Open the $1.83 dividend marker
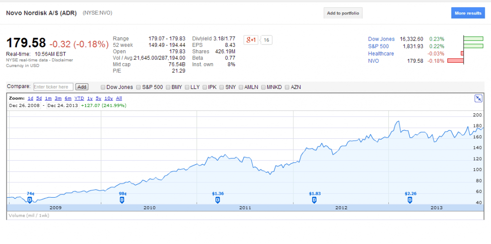Viewport: 491px width, 244px height. click(x=315, y=200)
